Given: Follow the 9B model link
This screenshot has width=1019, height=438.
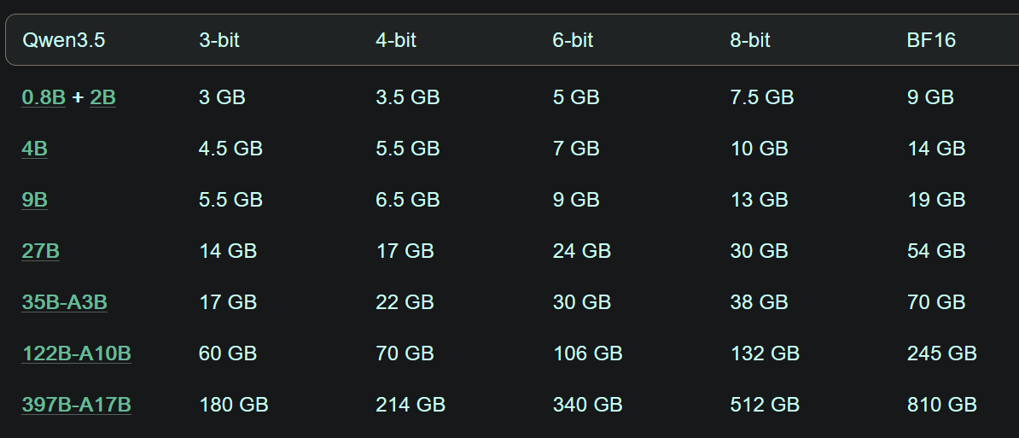Looking at the screenshot, I should [x=34, y=200].
